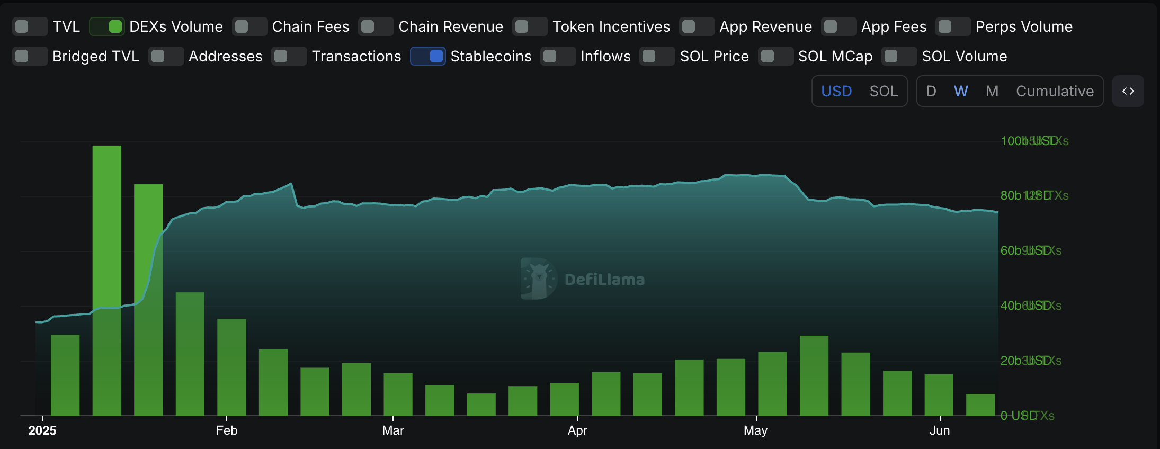Select monthly M grouping
This screenshot has width=1160, height=449.
992,91
